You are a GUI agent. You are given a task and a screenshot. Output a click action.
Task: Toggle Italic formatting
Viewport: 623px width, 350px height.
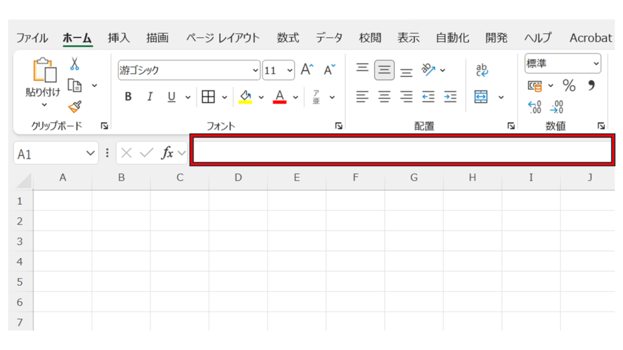click(150, 97)
